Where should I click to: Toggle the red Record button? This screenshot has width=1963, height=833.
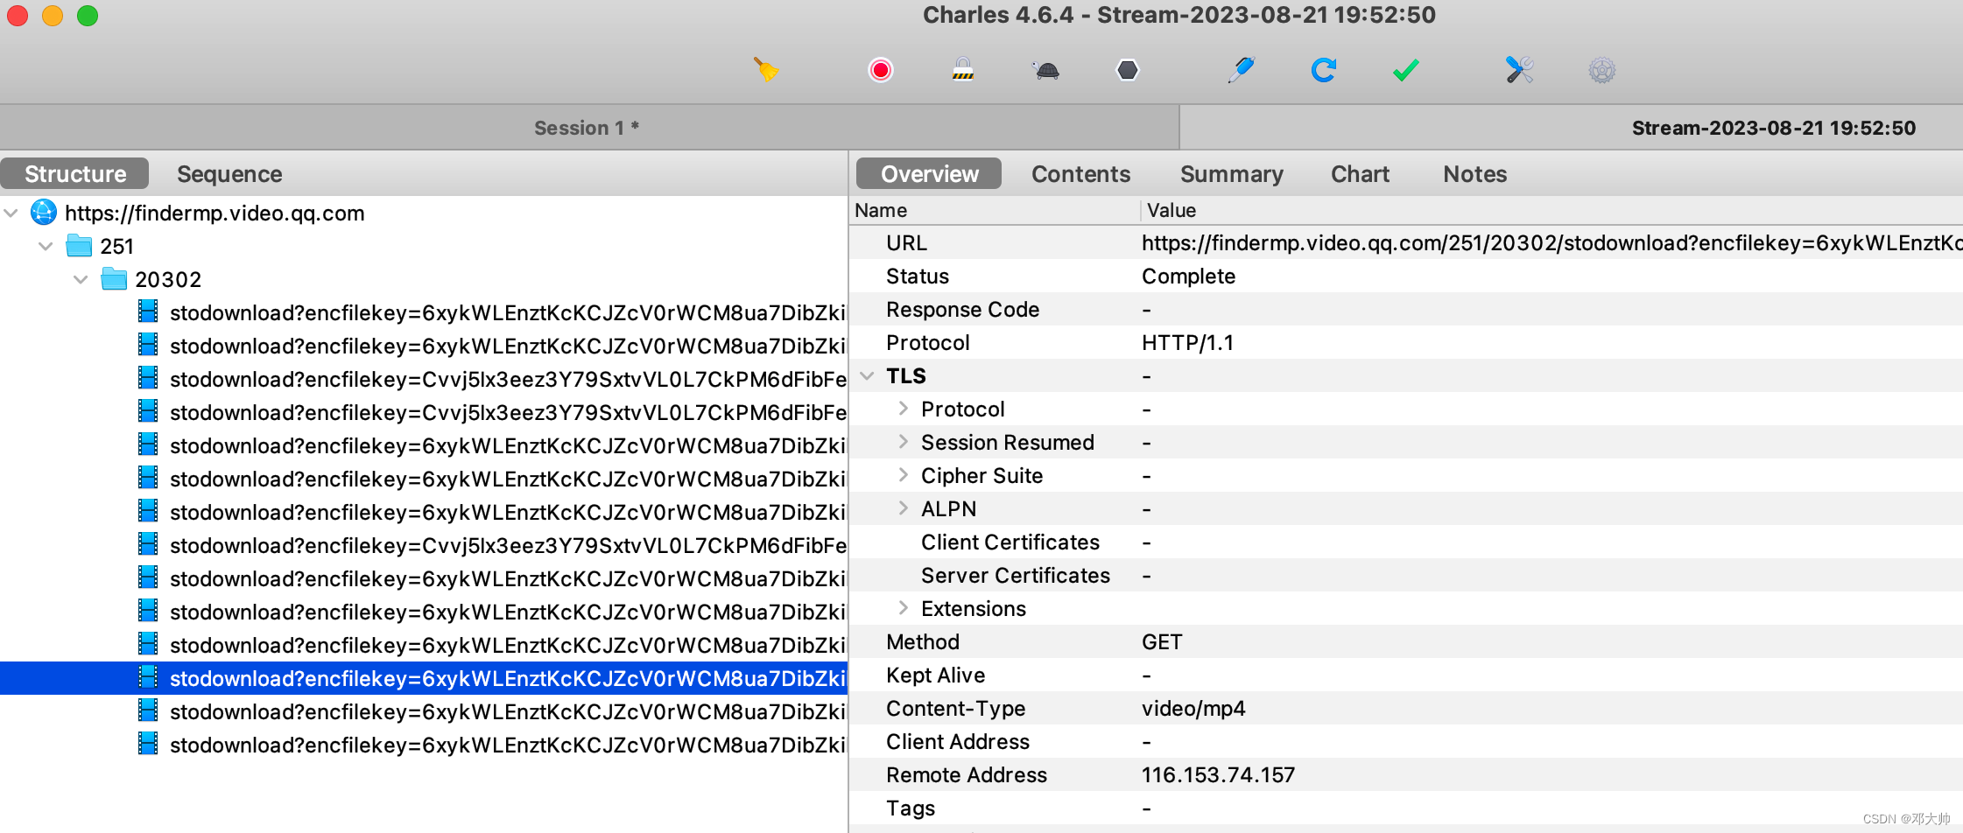point(881,70)
